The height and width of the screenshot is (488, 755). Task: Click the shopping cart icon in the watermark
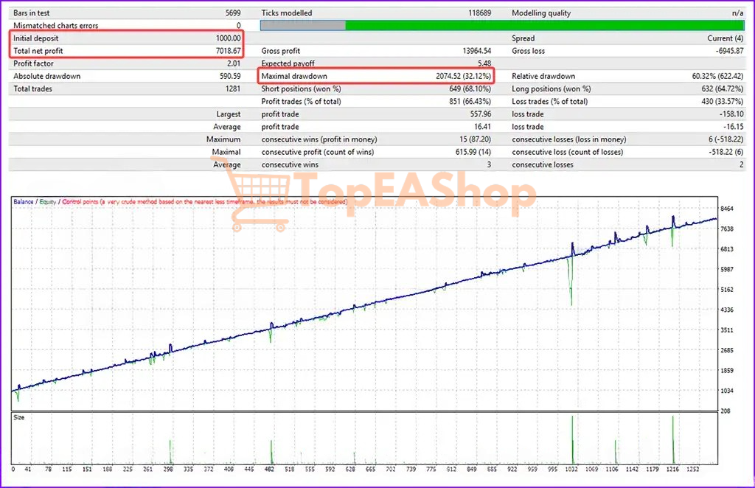pyautogui.click(x=260, y=194)
